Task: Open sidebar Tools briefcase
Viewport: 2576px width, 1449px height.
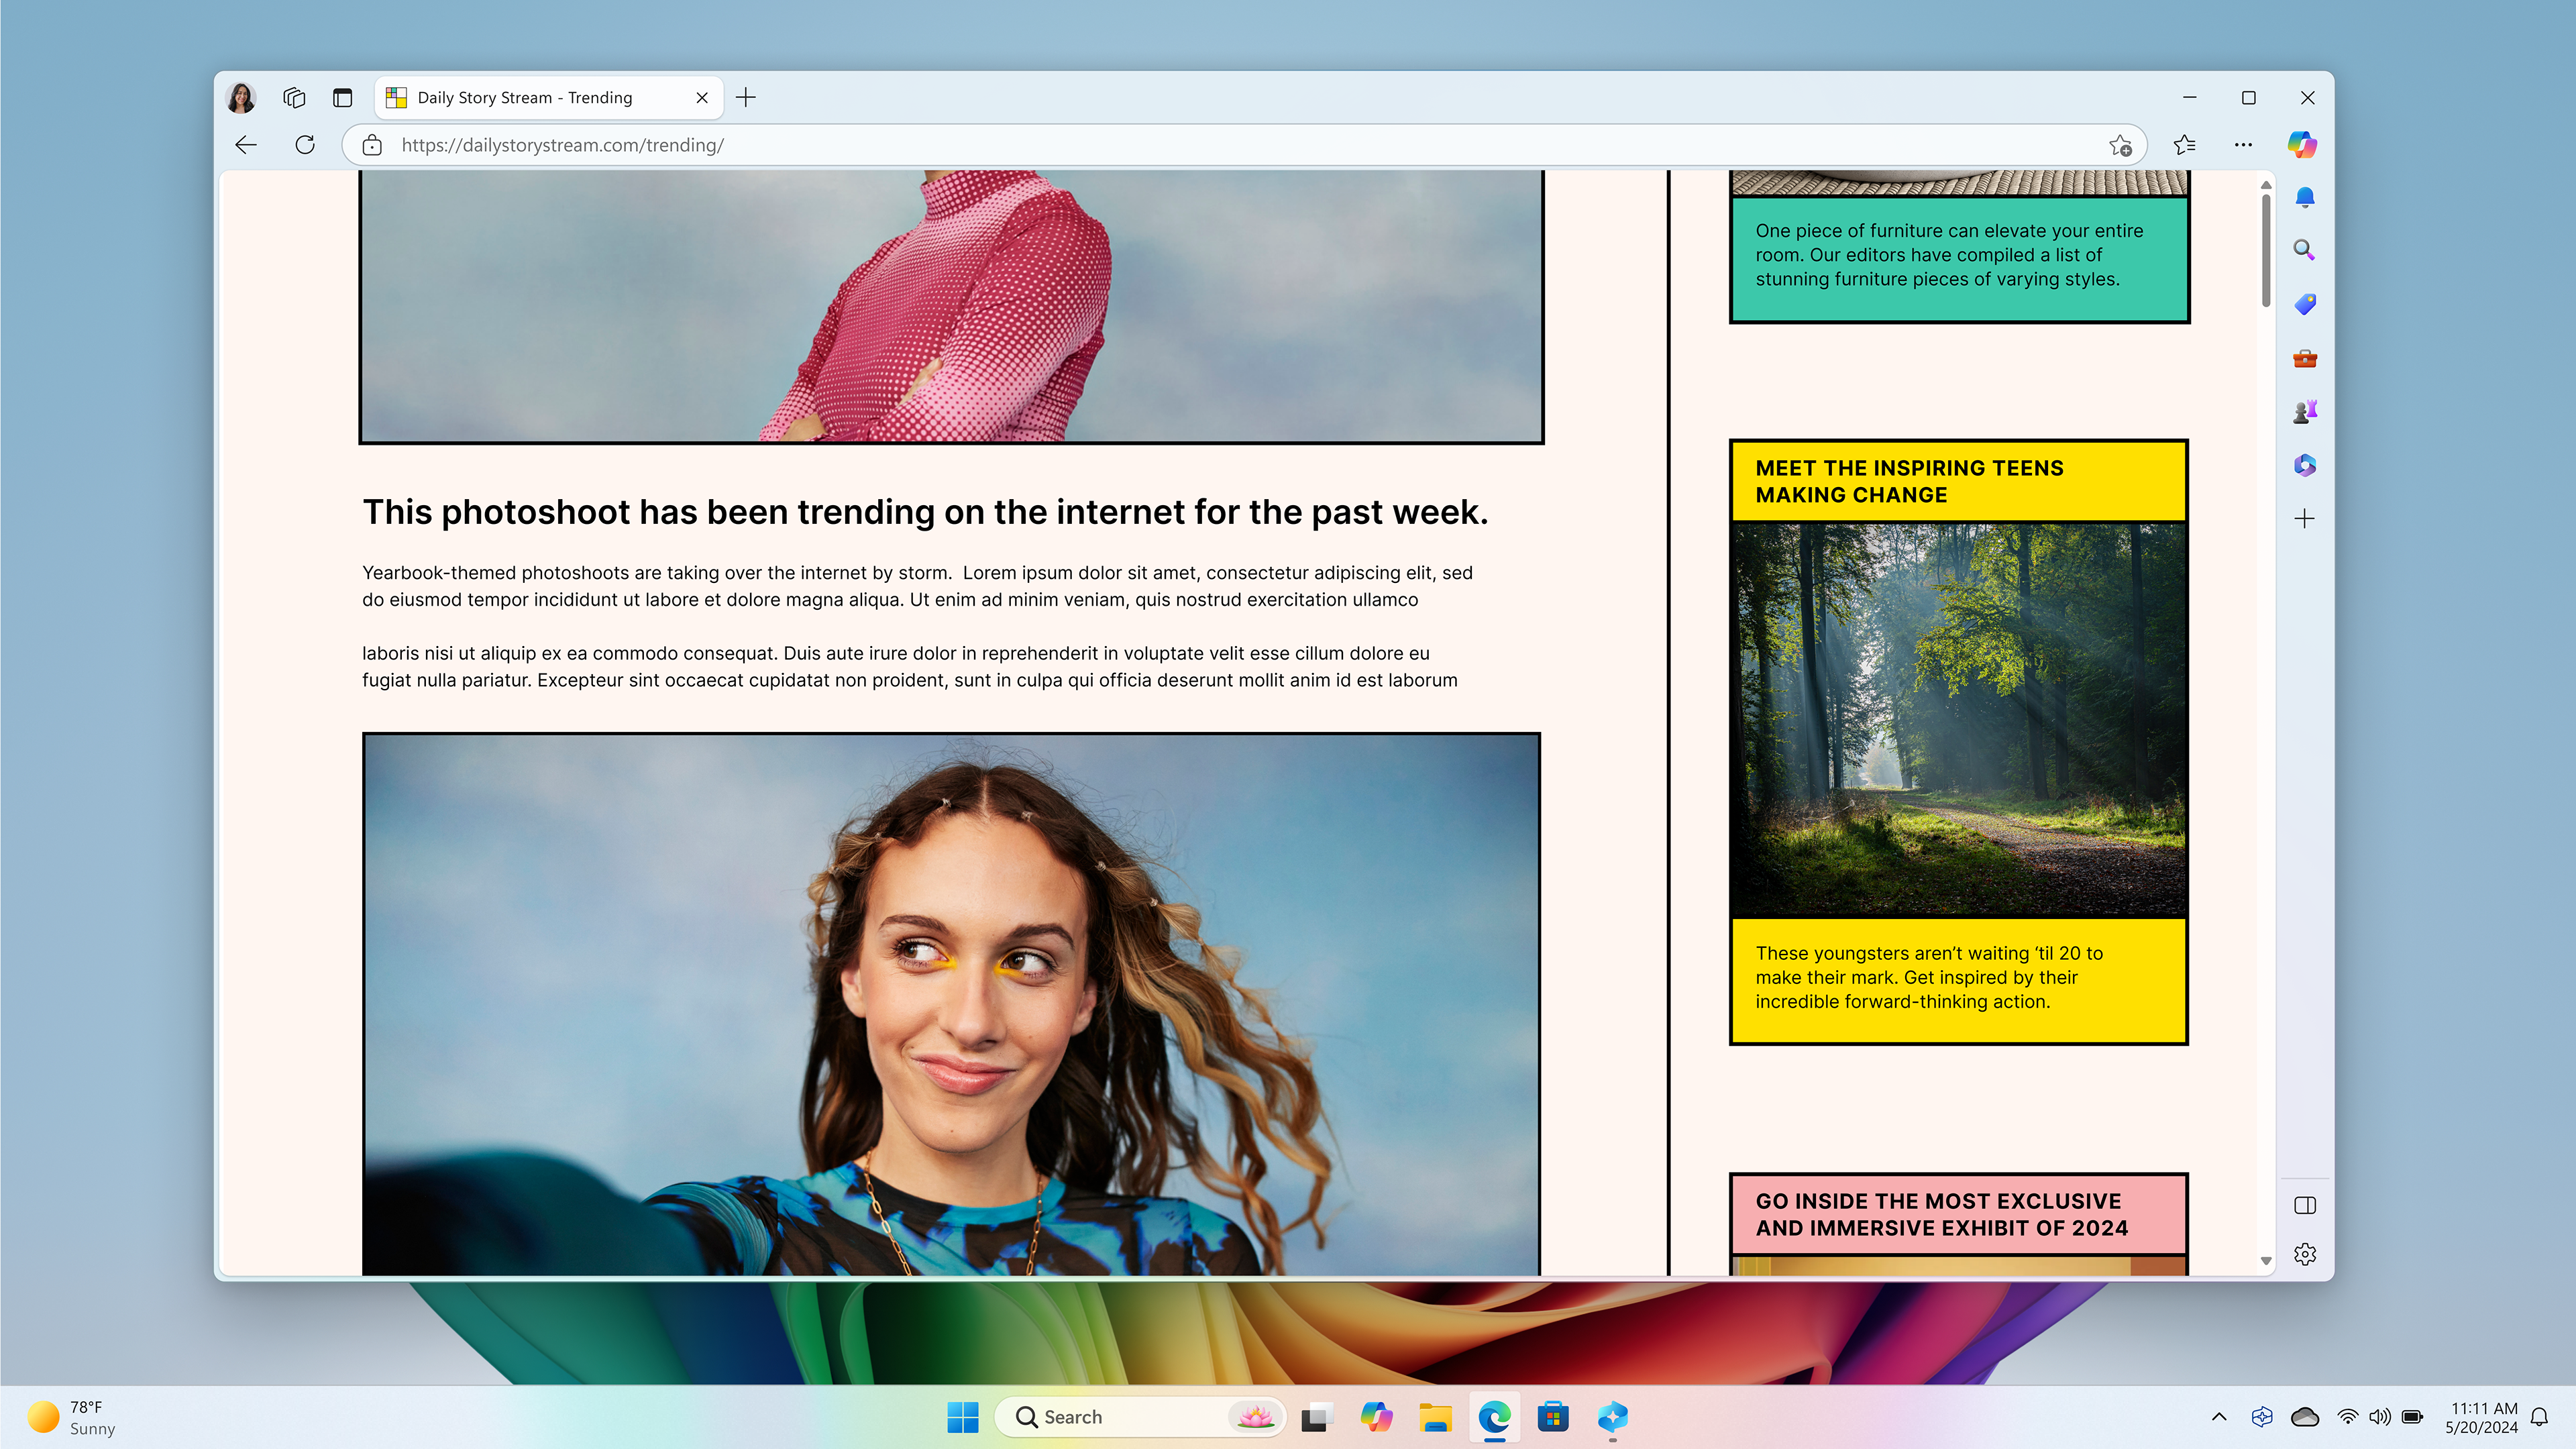Action: coord(2305,358)
